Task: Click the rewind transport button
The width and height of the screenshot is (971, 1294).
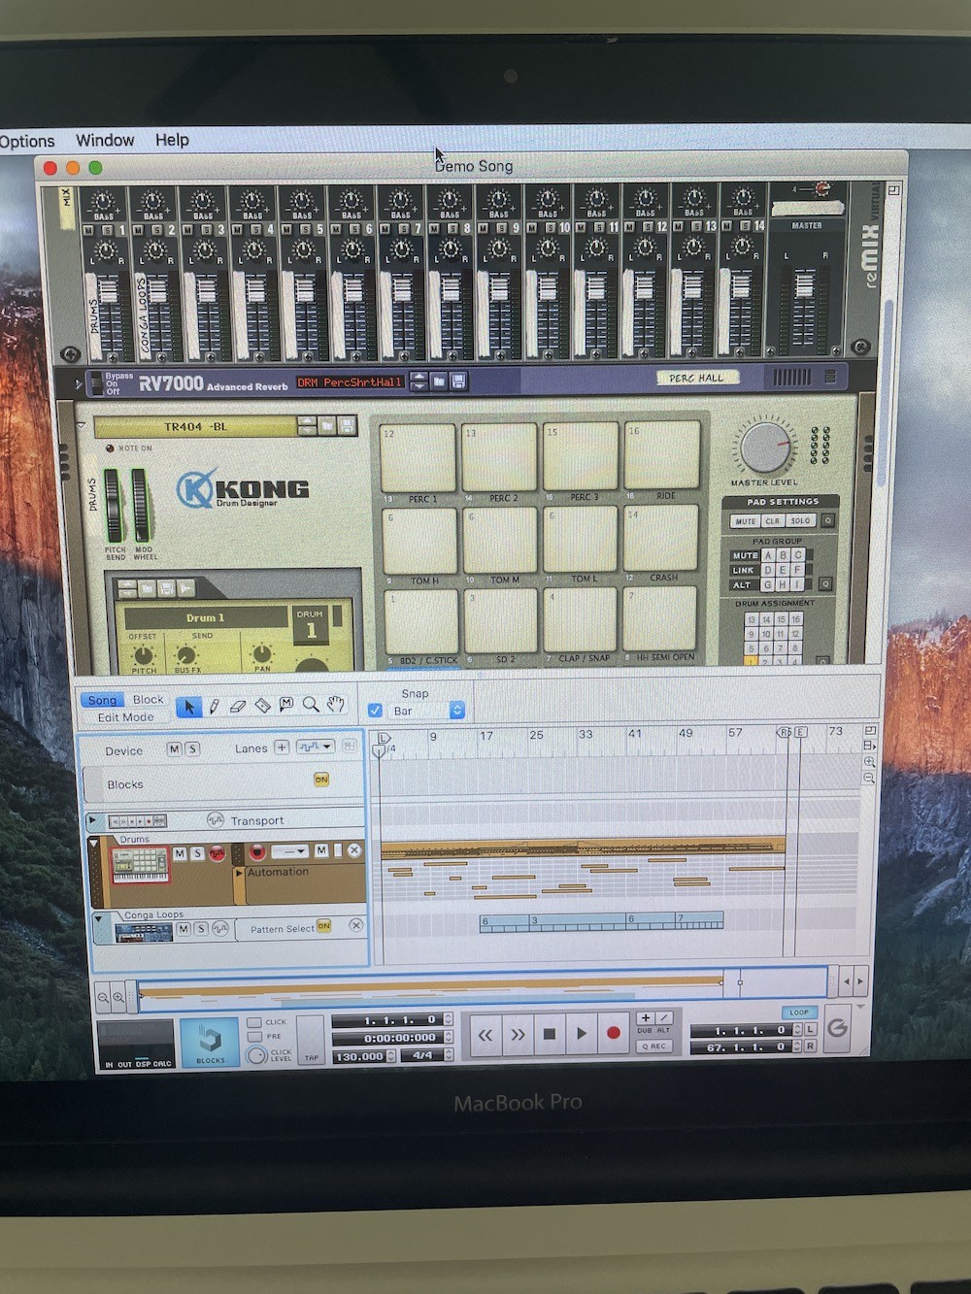Action: (x=485, y=1035)
